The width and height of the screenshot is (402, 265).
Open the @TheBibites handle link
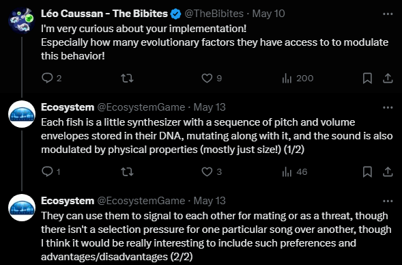[214, 14]
